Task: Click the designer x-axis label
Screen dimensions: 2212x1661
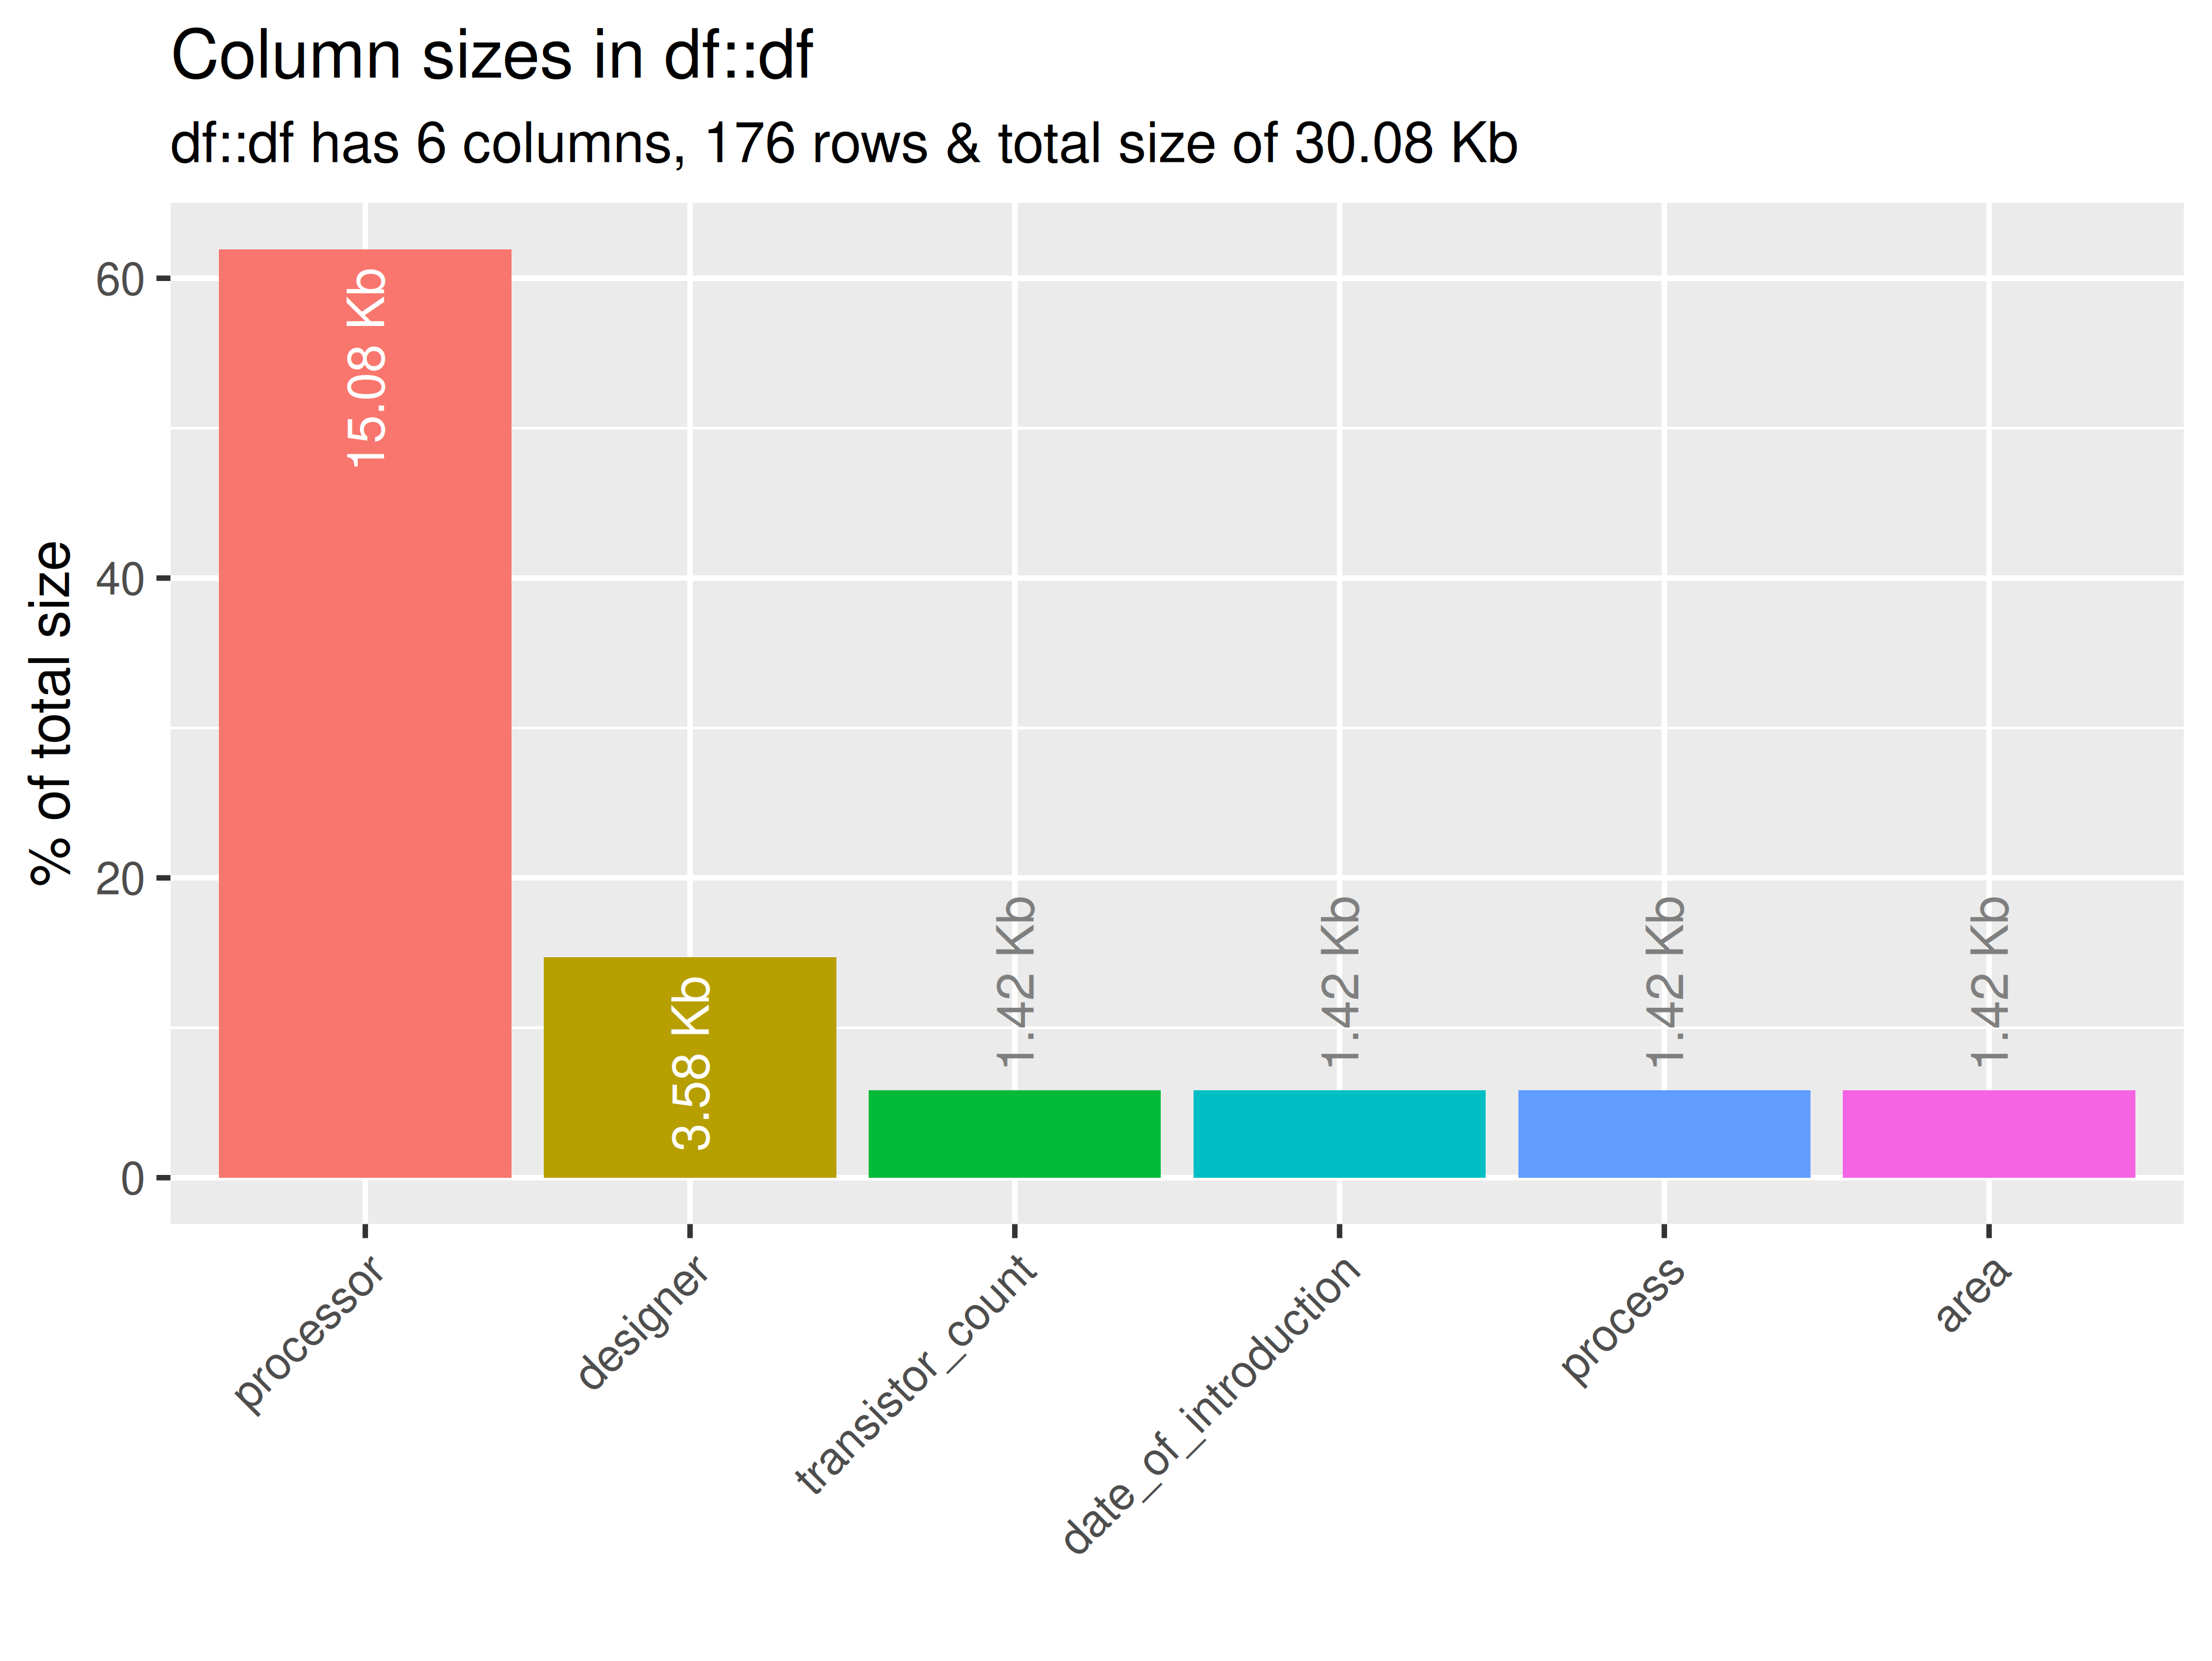Action: tap(643, 1323)
